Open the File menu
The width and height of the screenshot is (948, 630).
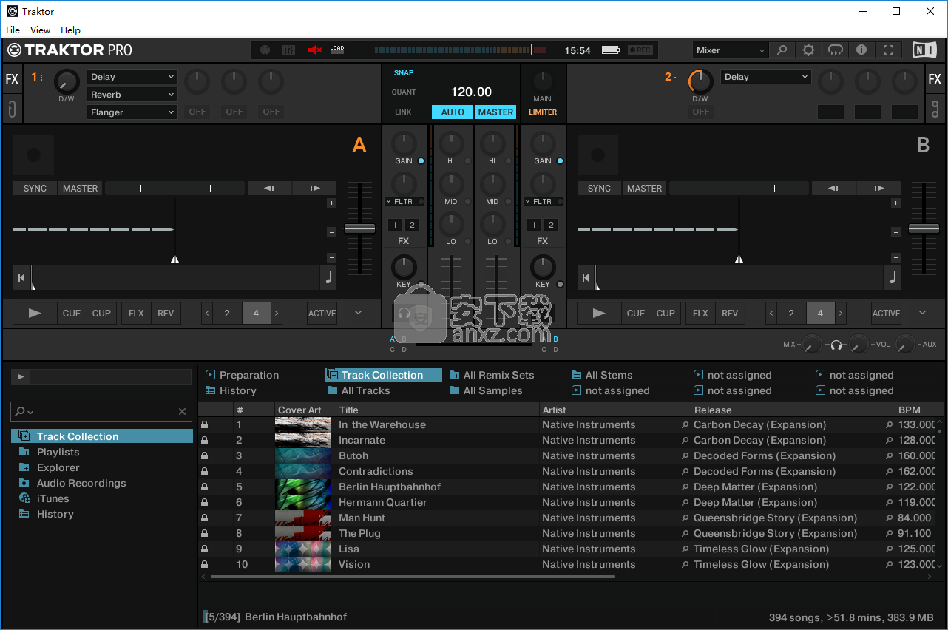13,30
